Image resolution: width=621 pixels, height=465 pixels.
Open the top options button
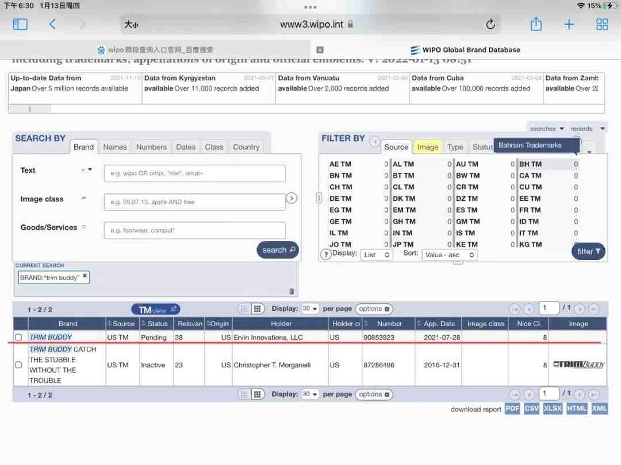[x=374, y=308]
